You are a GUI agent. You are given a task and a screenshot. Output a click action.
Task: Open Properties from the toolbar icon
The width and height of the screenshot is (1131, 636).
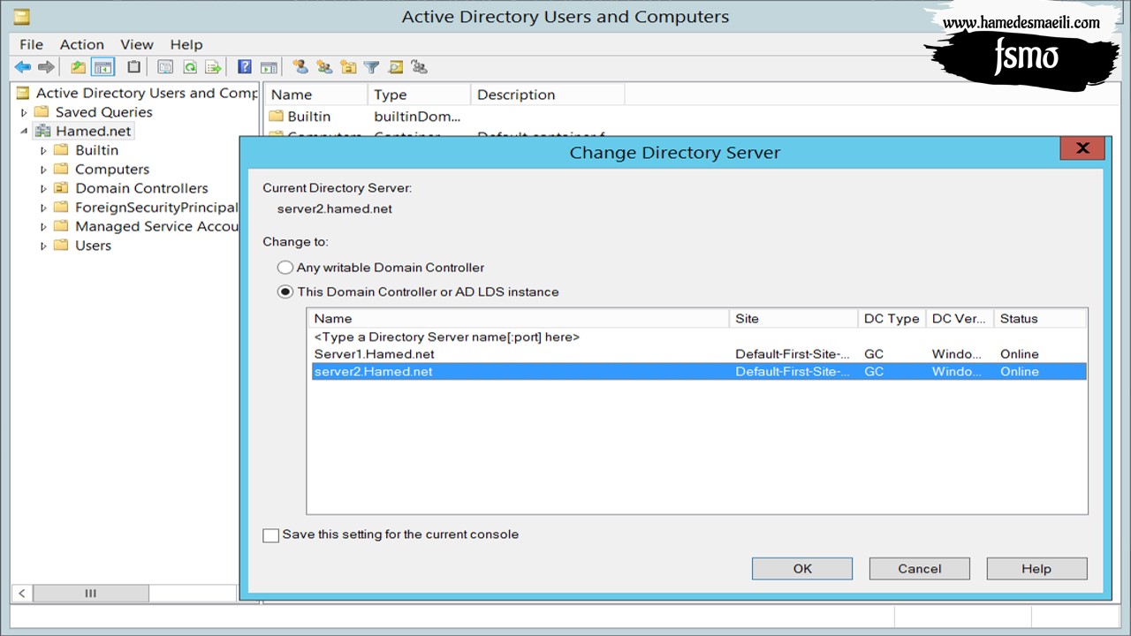[165, 67]
